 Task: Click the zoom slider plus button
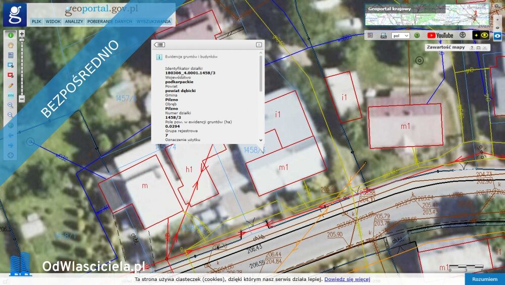tap(22, 33)
